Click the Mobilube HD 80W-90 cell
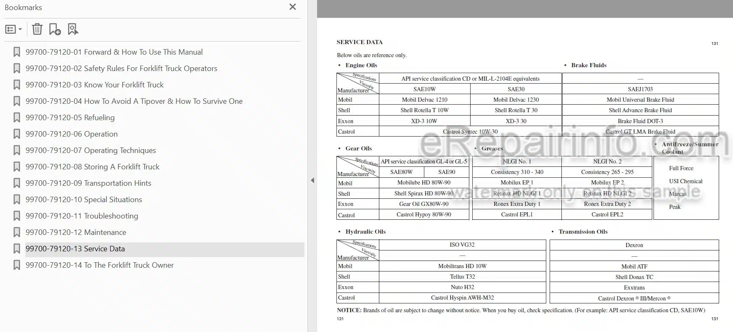The image size is (733, 332). click(x=424, y=183)
